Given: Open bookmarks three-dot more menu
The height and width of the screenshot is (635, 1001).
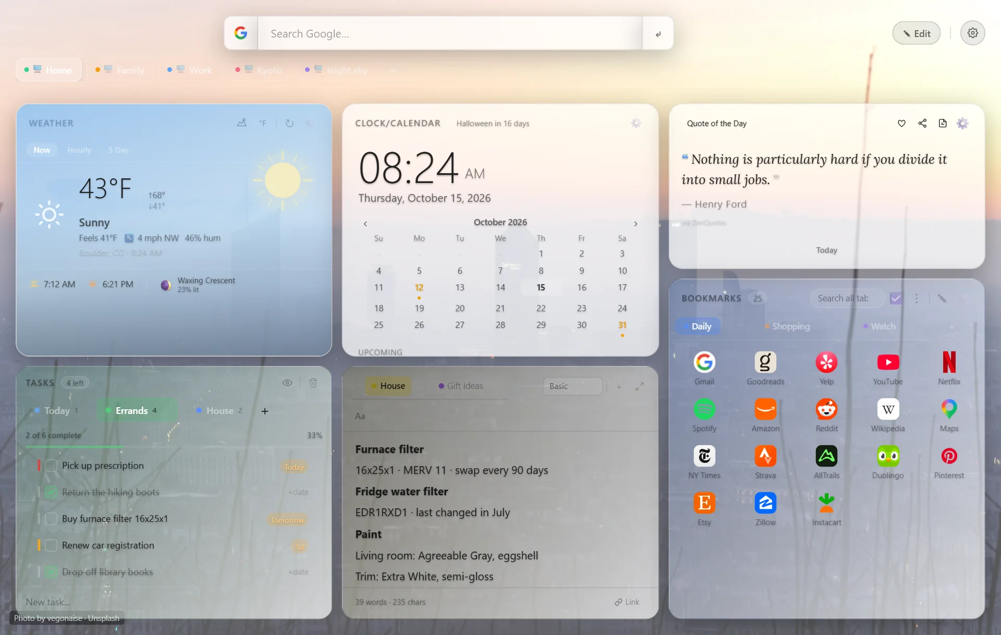Looking at the screenshot, I should [x=917, y=298].
